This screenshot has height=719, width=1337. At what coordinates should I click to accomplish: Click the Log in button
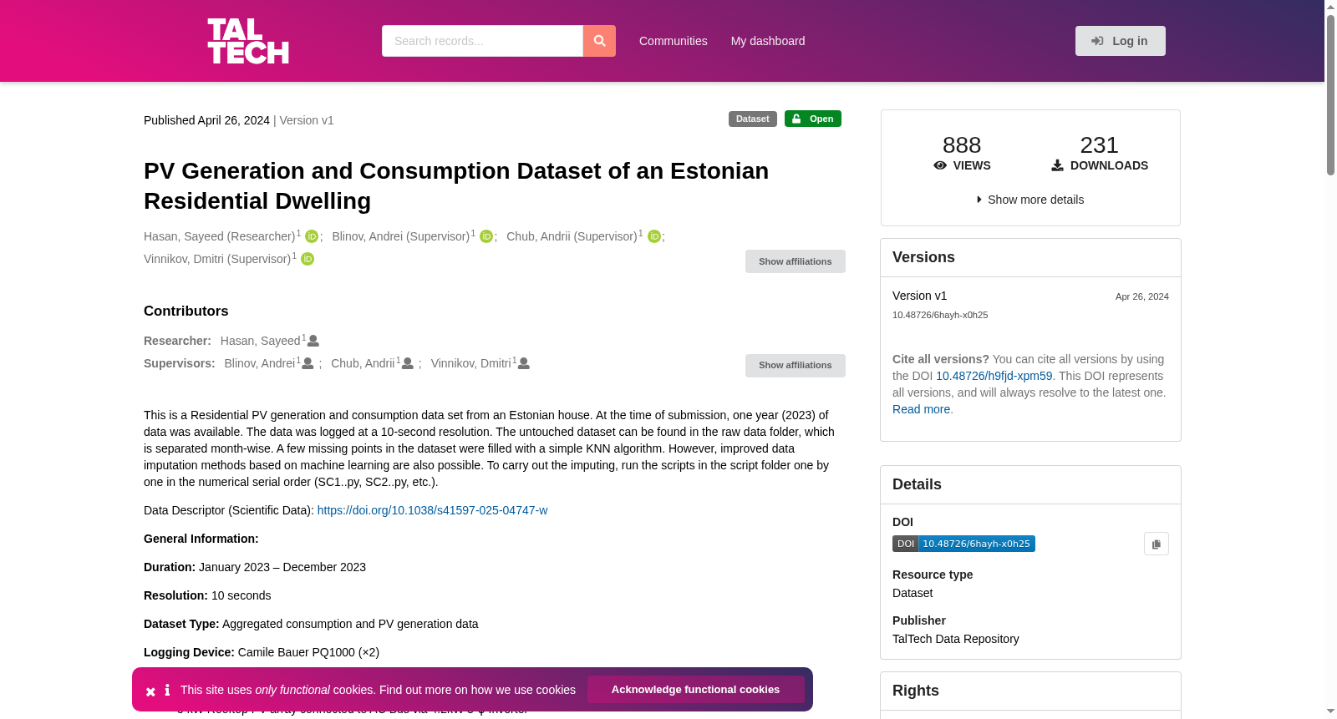tap(1121, 41)
